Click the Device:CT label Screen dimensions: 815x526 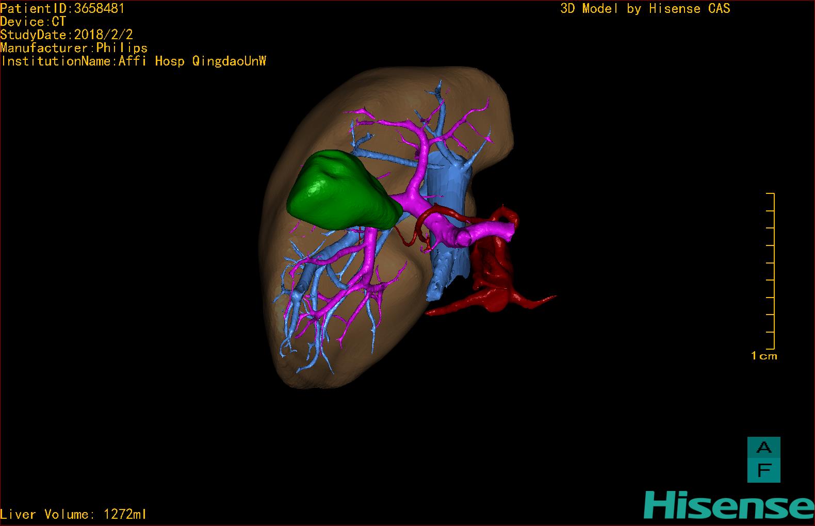coord(33,22)
